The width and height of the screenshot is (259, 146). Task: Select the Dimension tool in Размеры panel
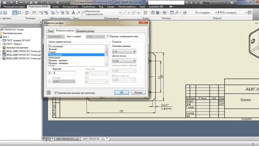tap(15, 13)
